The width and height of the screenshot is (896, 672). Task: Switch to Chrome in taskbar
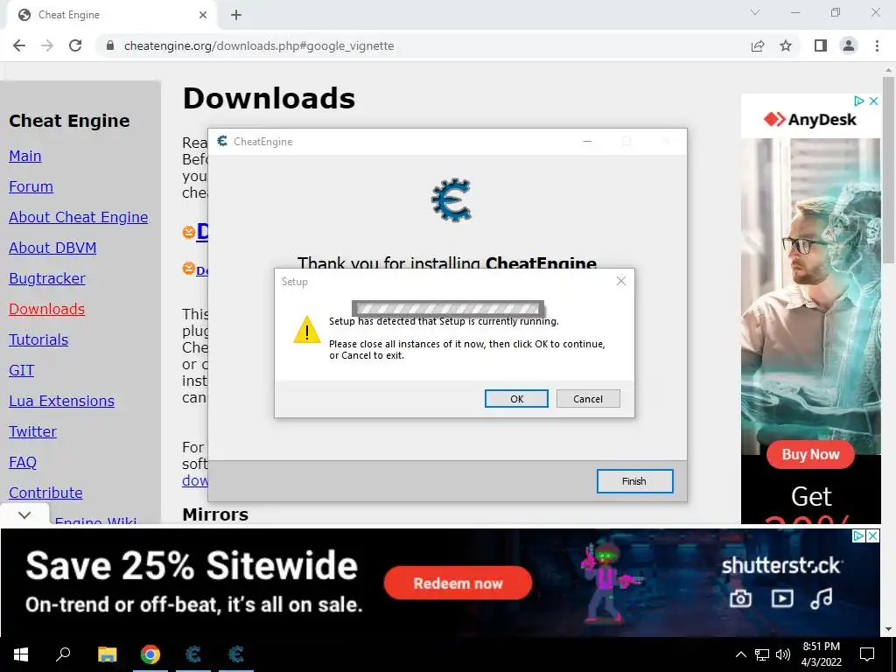150,654
